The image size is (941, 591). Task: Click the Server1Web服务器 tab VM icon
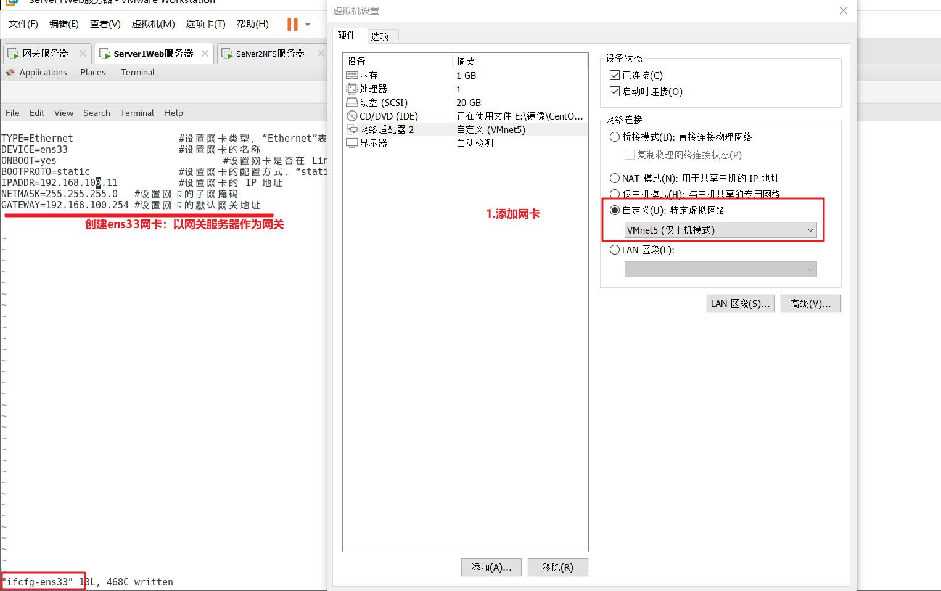pos(105,54)
